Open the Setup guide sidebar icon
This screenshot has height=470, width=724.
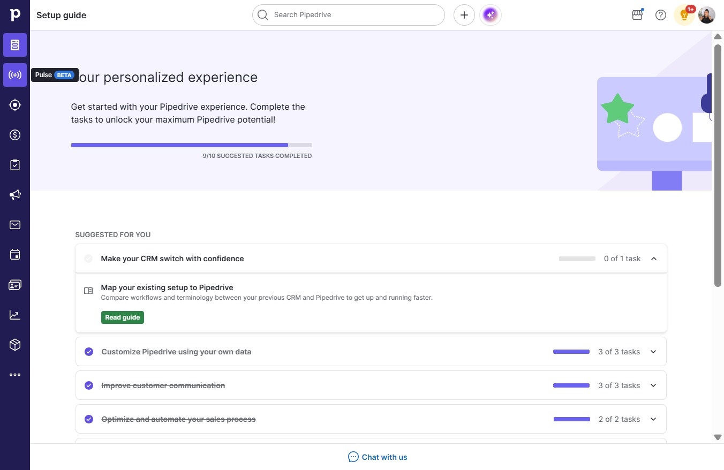15,45
